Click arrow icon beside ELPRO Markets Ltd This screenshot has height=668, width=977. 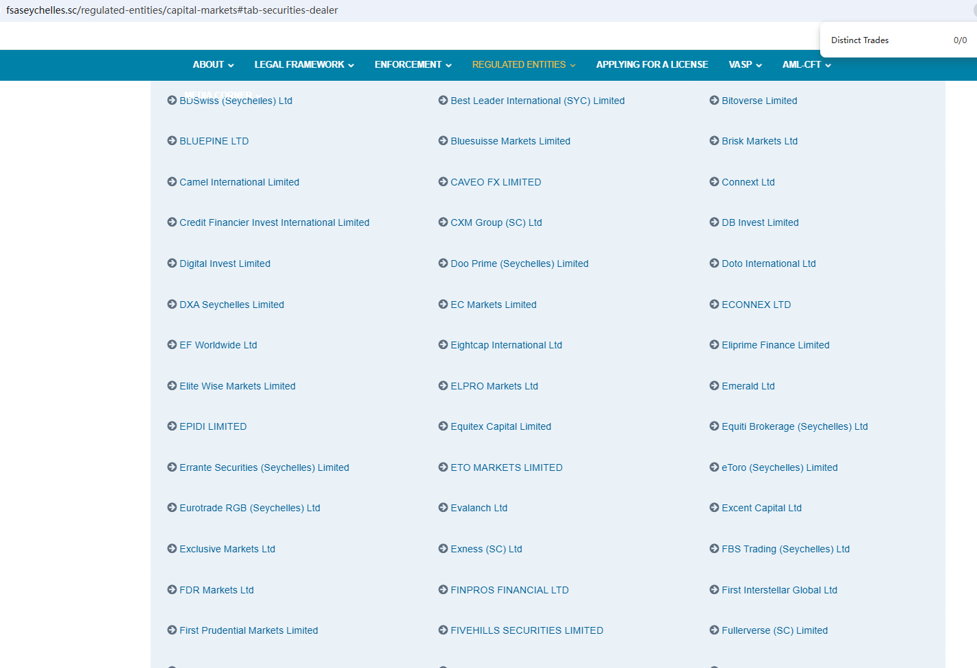tap(443, 386)
